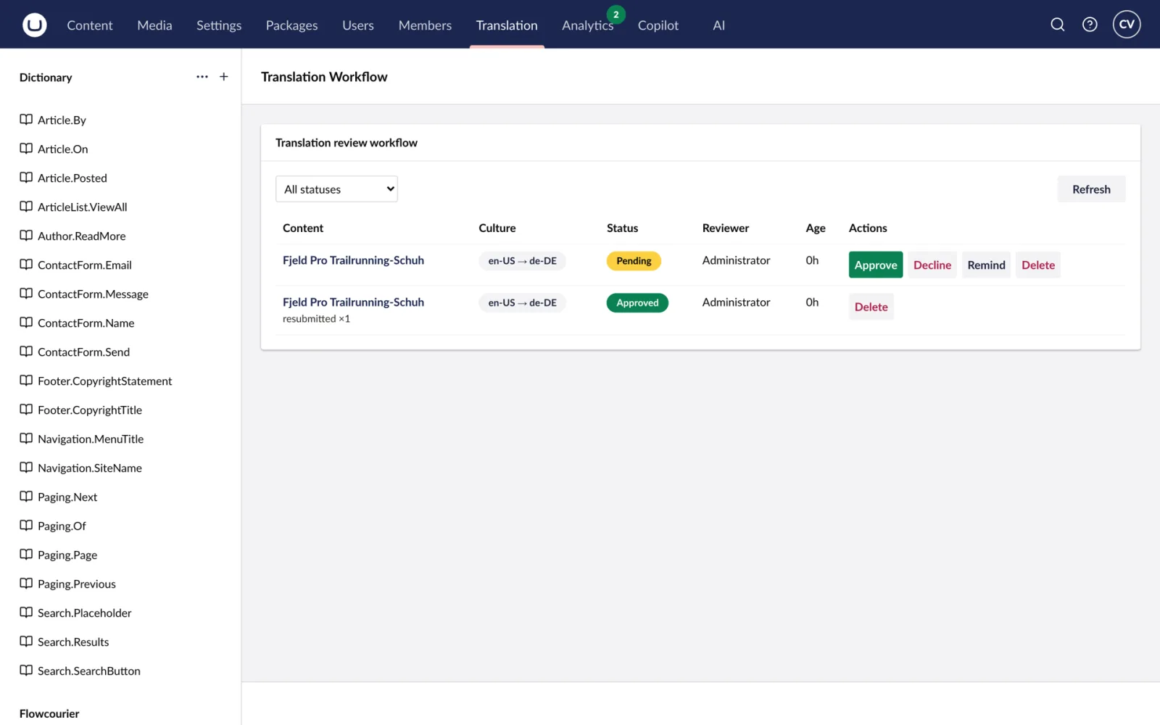Image resolution: width=1160 pixels, height=725 pixels.
Task: Open the search magnifier icon
Action: coord(1058,25)
